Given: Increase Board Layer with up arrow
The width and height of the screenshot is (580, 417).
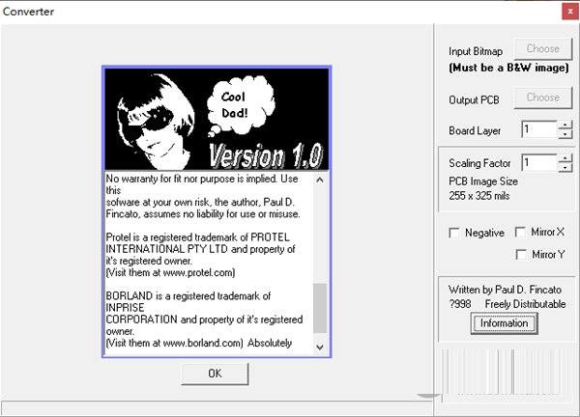Looking at the screenshot, I should click(565, 125).
